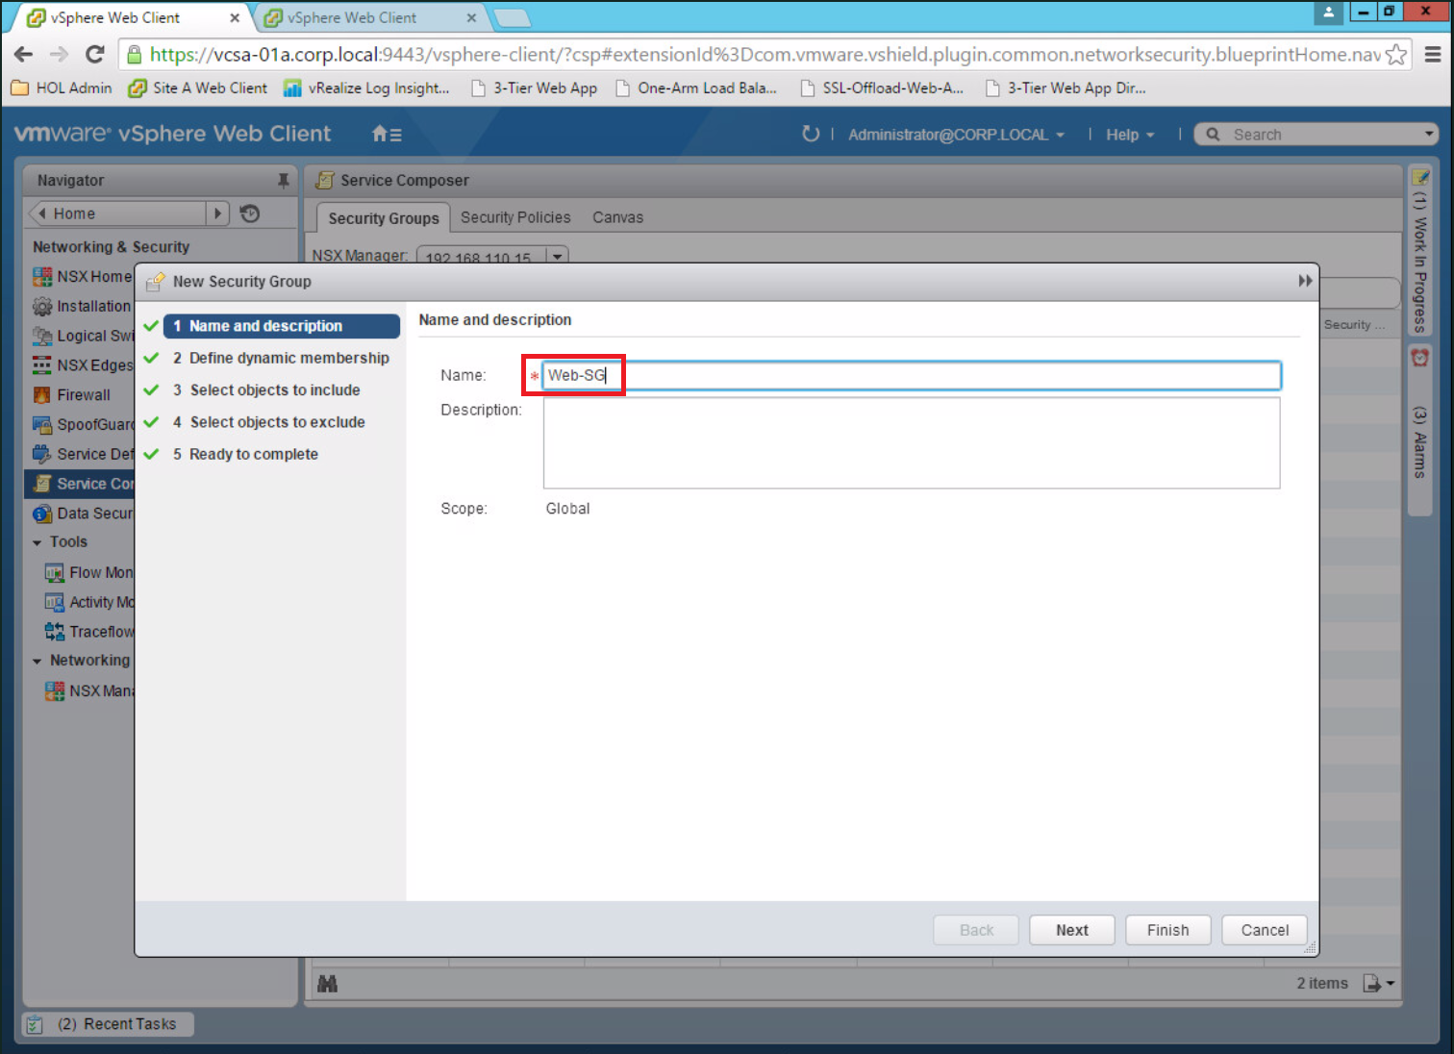Open the Administrator@CORP.LOCAL menu
This screenshot has height=1054, width=1454.
click(x=956, y=135)
